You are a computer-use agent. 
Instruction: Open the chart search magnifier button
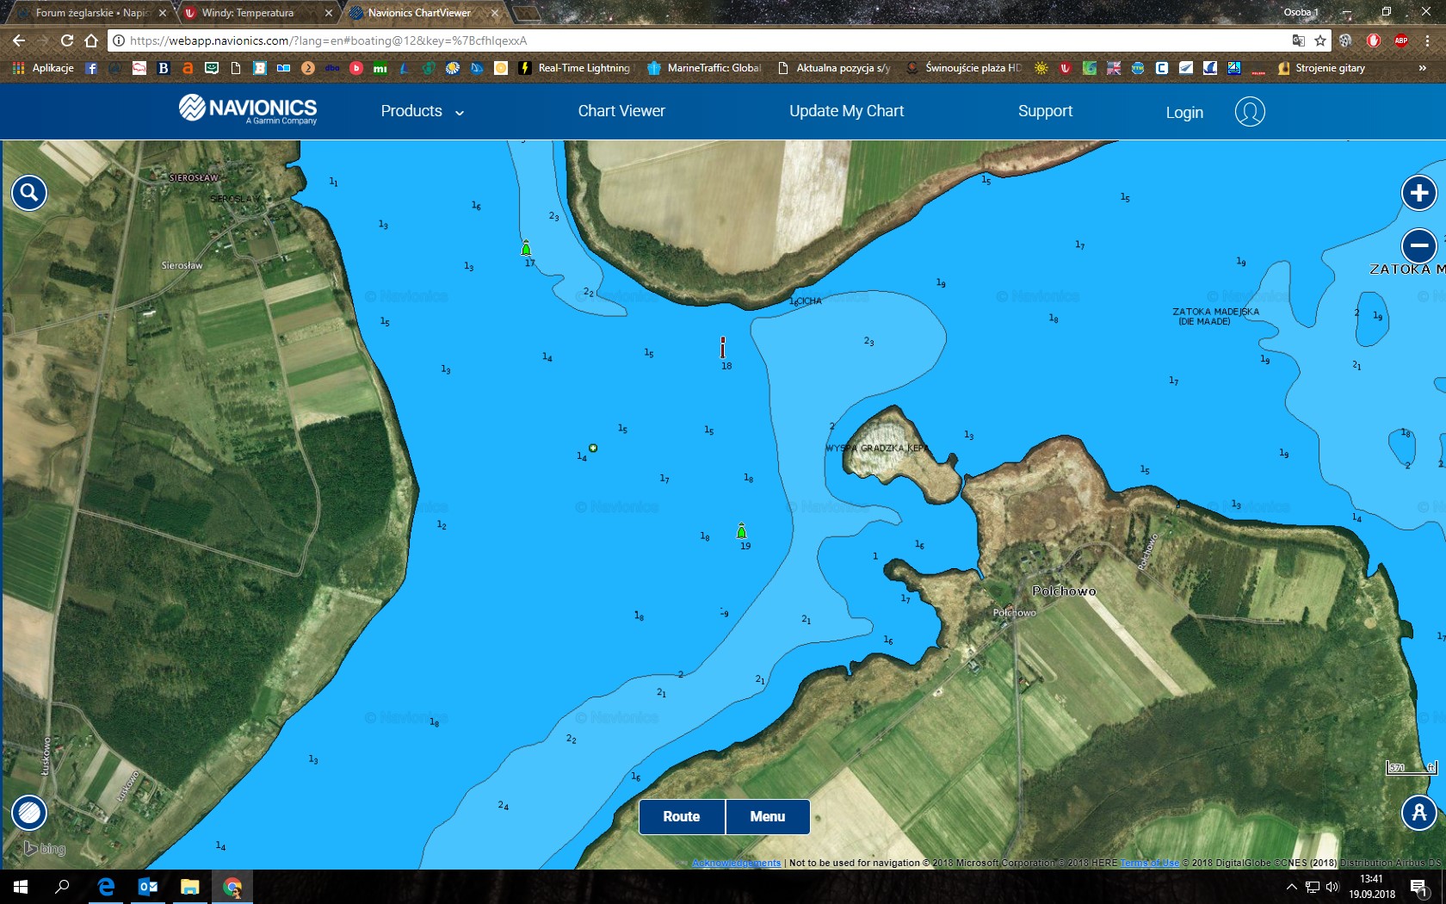pyautogui.click(x=29, y=193)
